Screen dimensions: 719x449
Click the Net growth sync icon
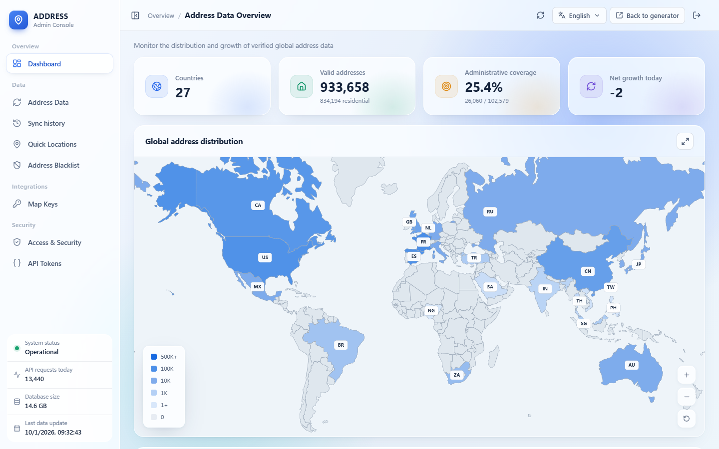tap(591, 86)
